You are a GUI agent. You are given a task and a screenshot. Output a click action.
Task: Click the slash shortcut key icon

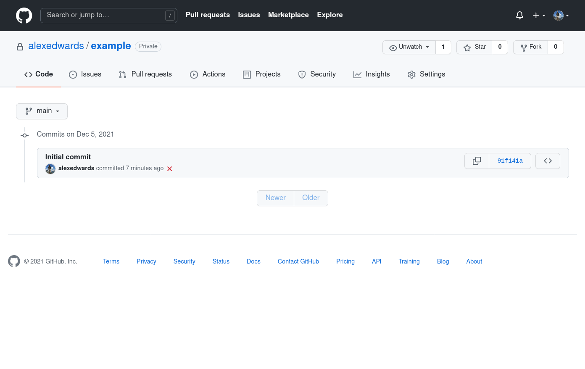click(170, 16)
